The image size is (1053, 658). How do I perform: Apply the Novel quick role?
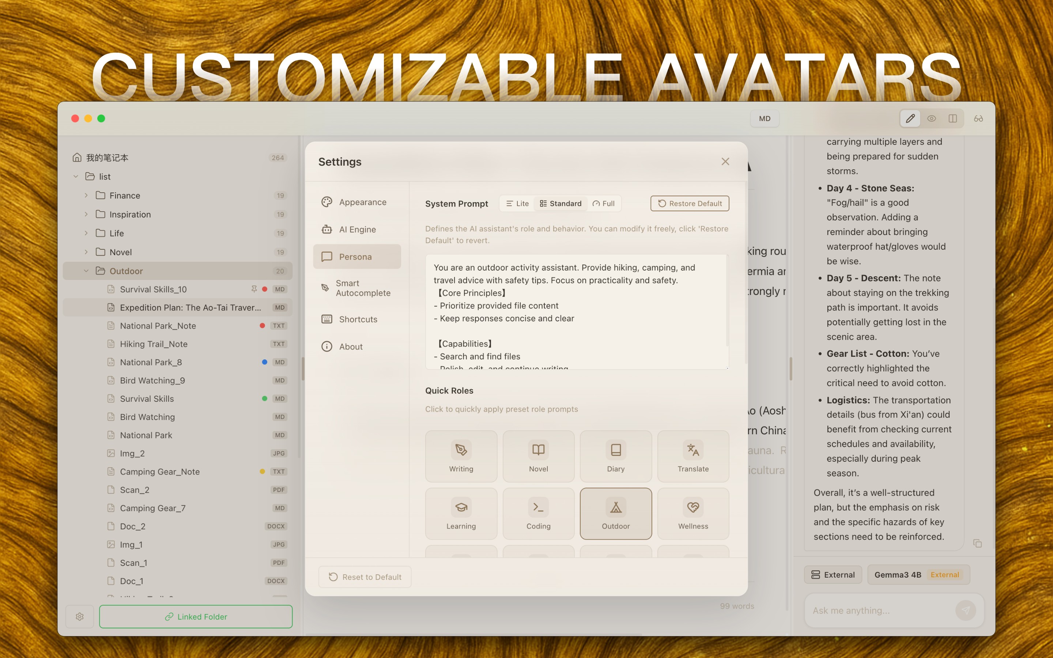538,456
